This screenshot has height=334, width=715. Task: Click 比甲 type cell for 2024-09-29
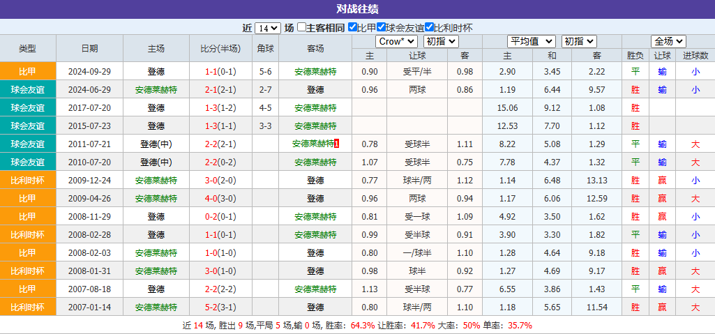pos(28,72)
